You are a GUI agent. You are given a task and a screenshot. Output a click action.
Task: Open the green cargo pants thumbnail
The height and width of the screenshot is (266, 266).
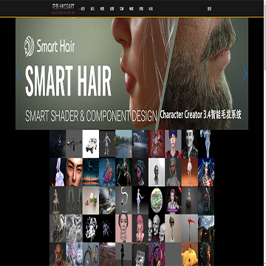pyautogui.click(x=74, y=200)
